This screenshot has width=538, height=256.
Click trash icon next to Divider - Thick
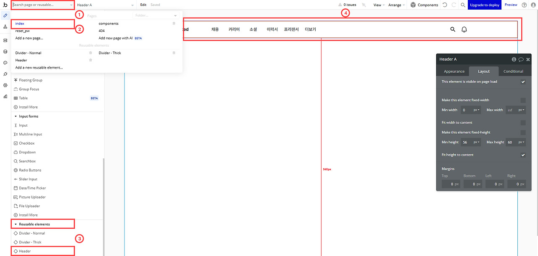(x=174, y=53)
